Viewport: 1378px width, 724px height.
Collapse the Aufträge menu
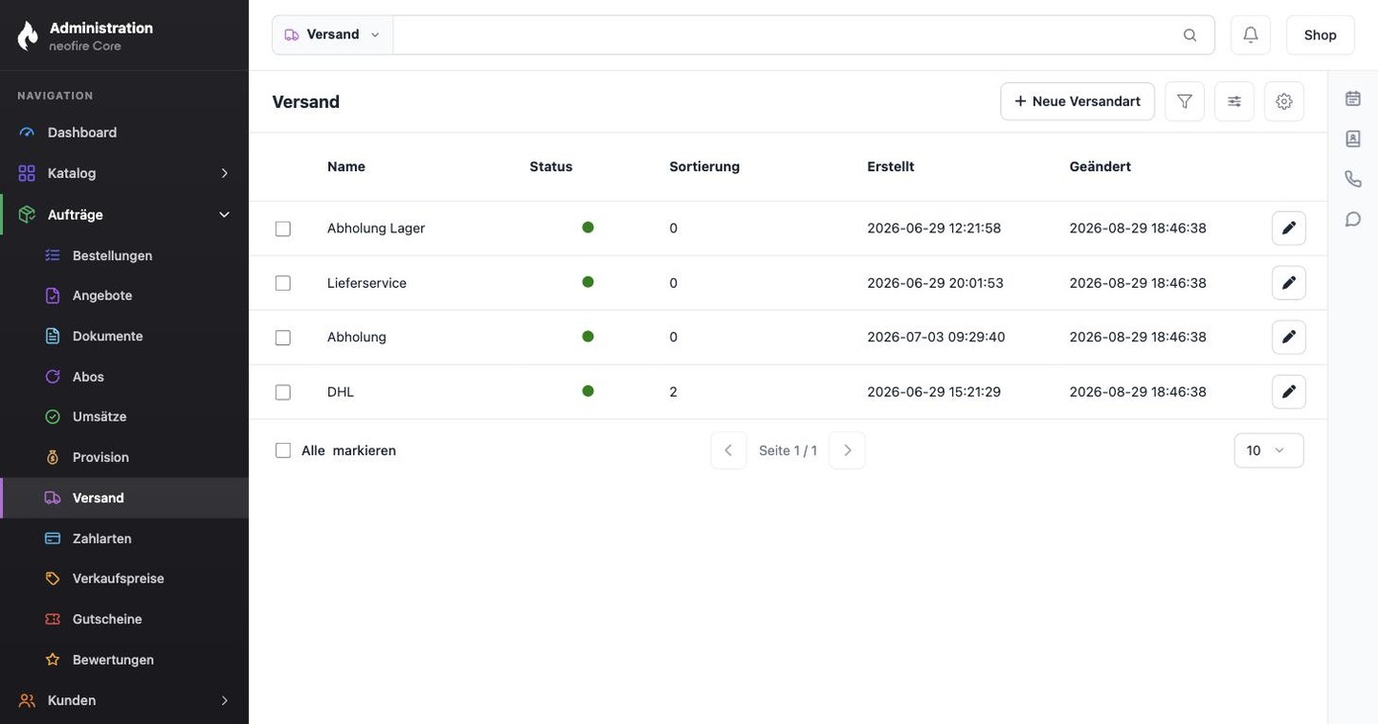(124, 214)
